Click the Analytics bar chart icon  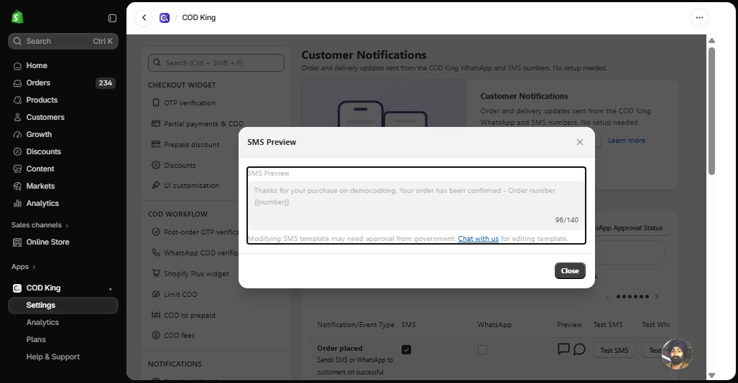17,204
